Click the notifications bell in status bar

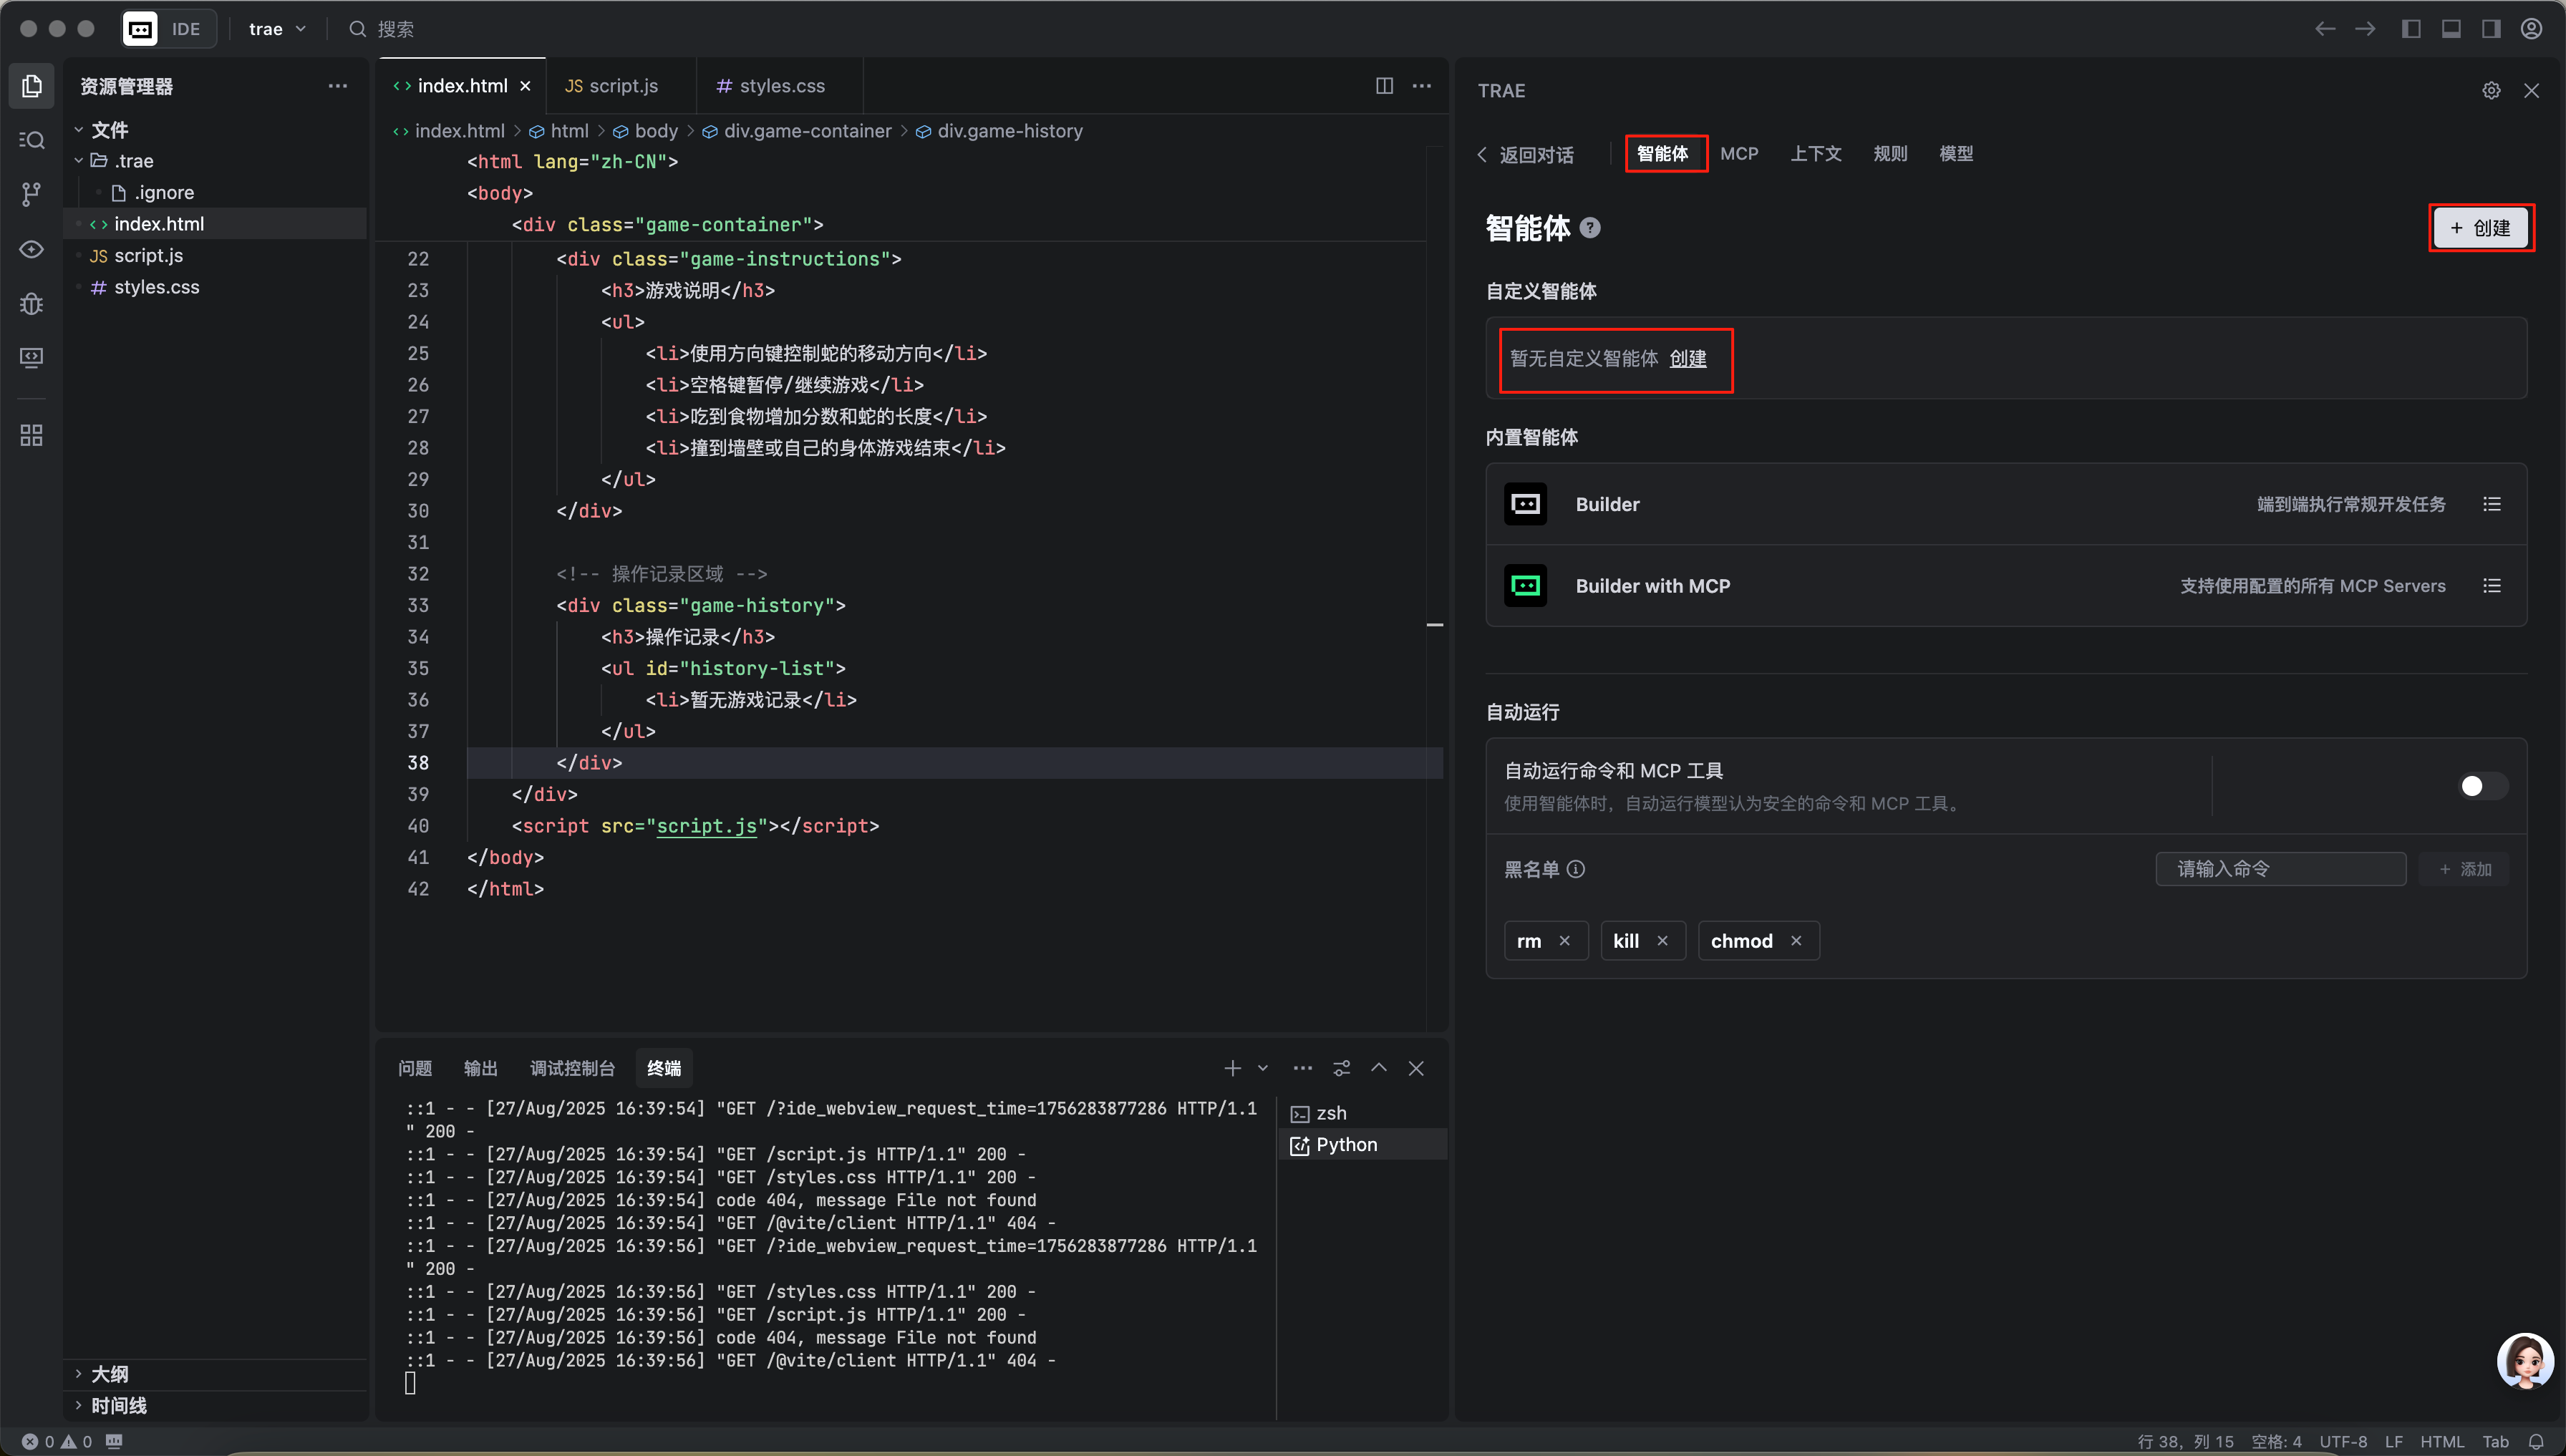[2535, 1442]
